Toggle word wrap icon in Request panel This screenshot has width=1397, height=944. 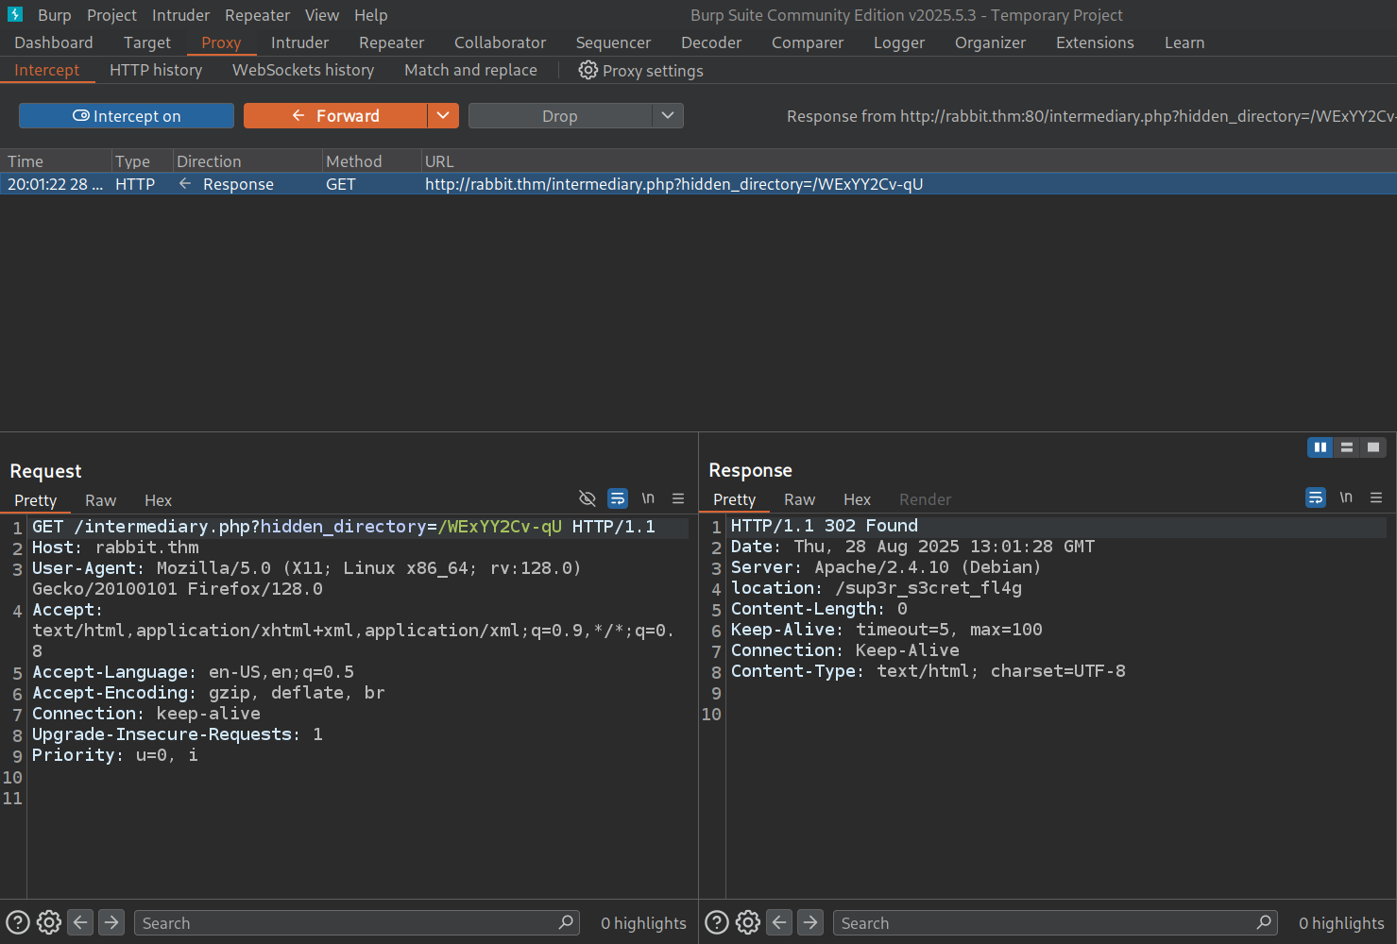point(618,498)
